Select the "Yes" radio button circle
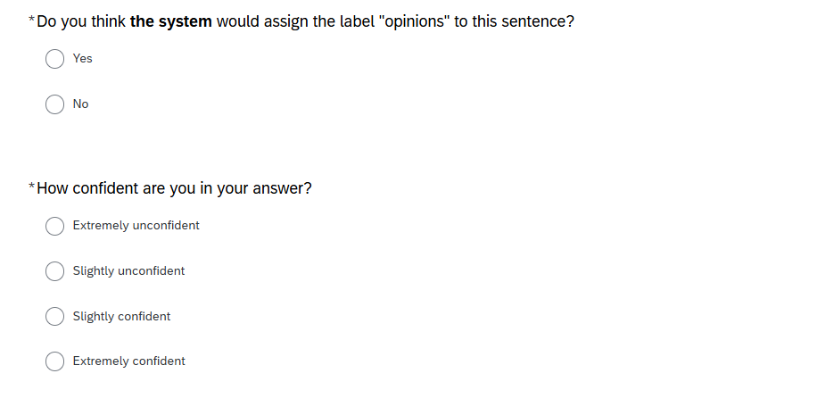Image resolution: width=817 pixels, height=415 pixels. pos(54,59)
